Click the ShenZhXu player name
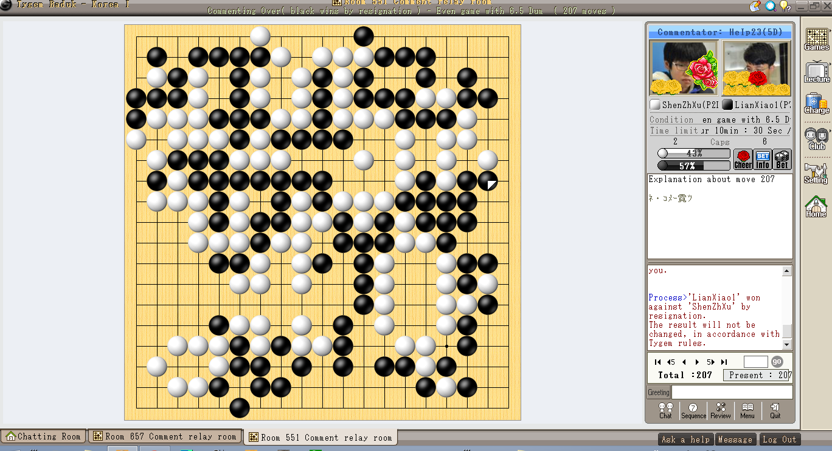Viewport: 832px width, 451px height. coord(691,105)
